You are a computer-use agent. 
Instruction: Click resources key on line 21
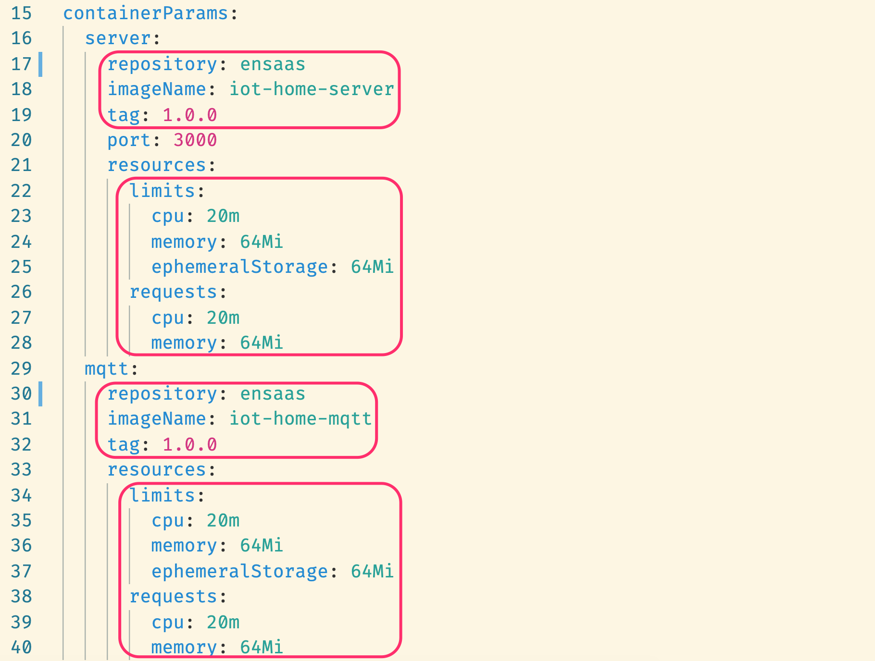[x=157, y=165]
